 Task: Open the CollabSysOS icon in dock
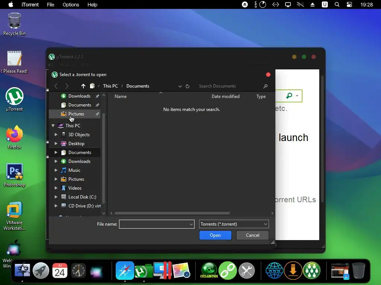(x=209, y=270)
